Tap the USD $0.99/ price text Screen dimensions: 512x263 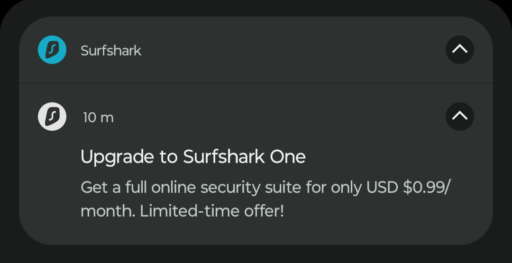point(409,188)
